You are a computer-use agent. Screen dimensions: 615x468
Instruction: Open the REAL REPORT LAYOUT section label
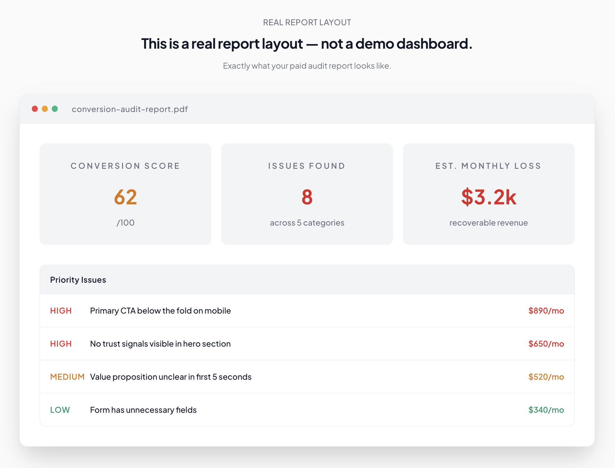(x=307, y=22)
